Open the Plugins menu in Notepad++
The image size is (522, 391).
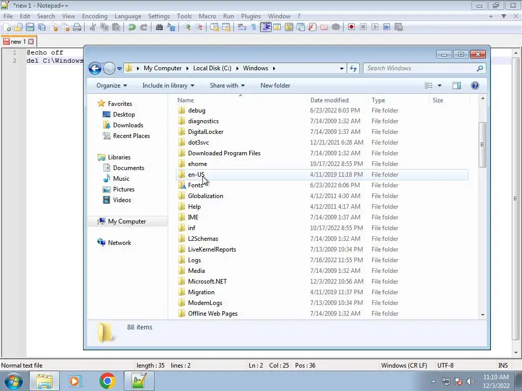coord(251,16)
